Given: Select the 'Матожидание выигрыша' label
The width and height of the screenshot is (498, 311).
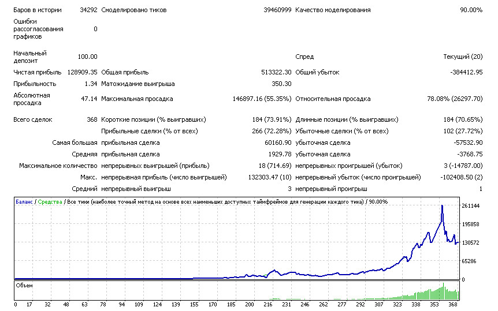Looking at the screenshot, I should (x=138, y=84).
